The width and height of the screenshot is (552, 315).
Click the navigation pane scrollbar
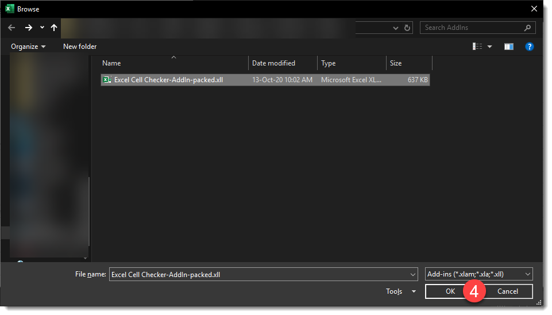pyautogui.click(x=89, y=212)
